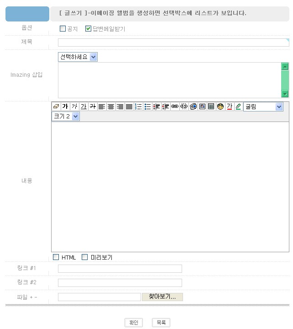Remove hyperlink with the broken chain icon
This screenshot has width=293, height=329.
(184, 106)
